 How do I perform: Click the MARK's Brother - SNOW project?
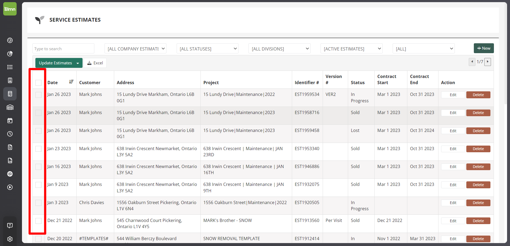tap(228, 220)
